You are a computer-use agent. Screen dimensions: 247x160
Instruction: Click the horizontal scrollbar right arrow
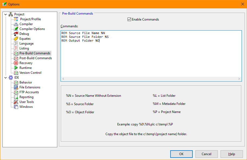(x=239, y=79)
